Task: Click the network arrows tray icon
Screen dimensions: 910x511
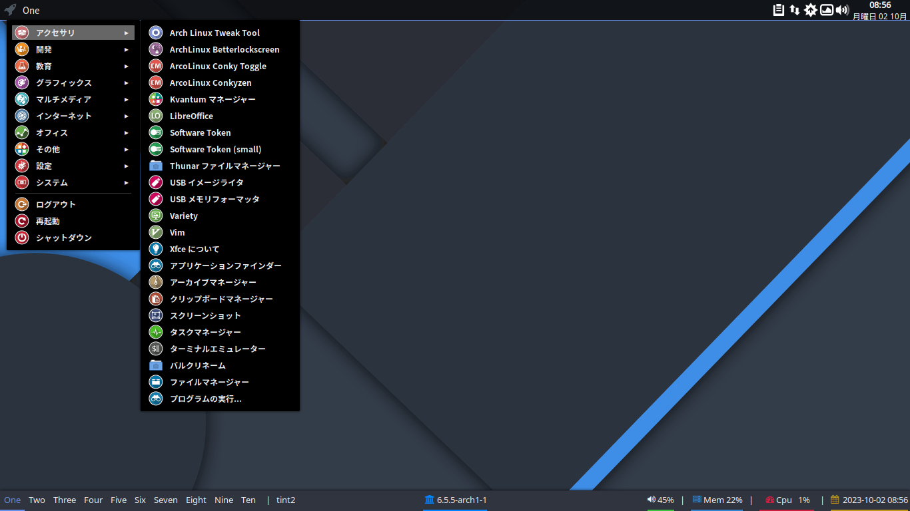Action: click(795, 10)
